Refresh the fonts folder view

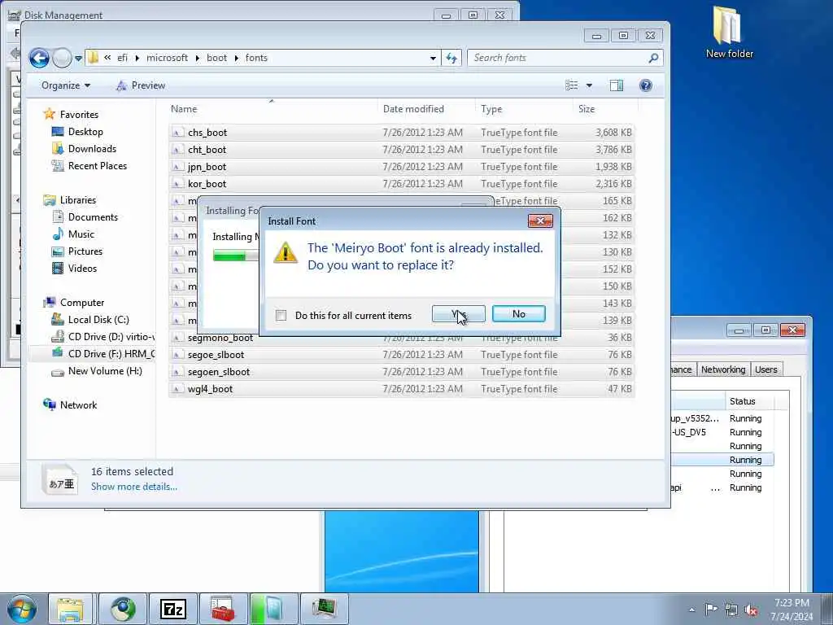(451, 58)
